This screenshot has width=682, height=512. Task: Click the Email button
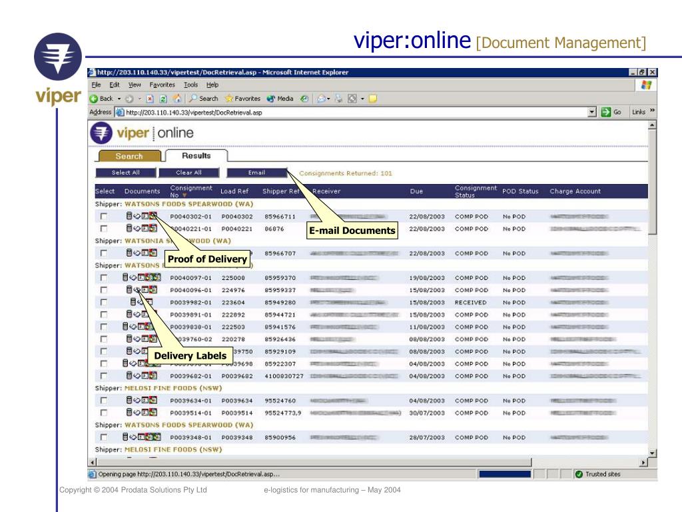coord(256,173)
